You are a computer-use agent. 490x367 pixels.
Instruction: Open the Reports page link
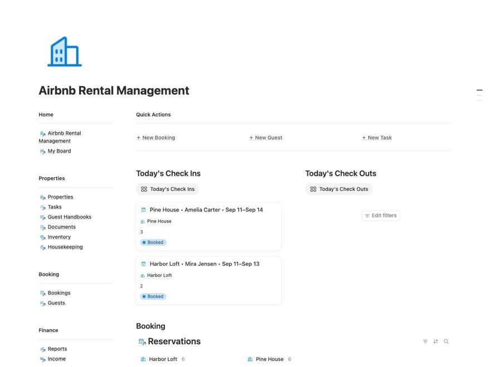pyautogui.click(x=57, y=349)
